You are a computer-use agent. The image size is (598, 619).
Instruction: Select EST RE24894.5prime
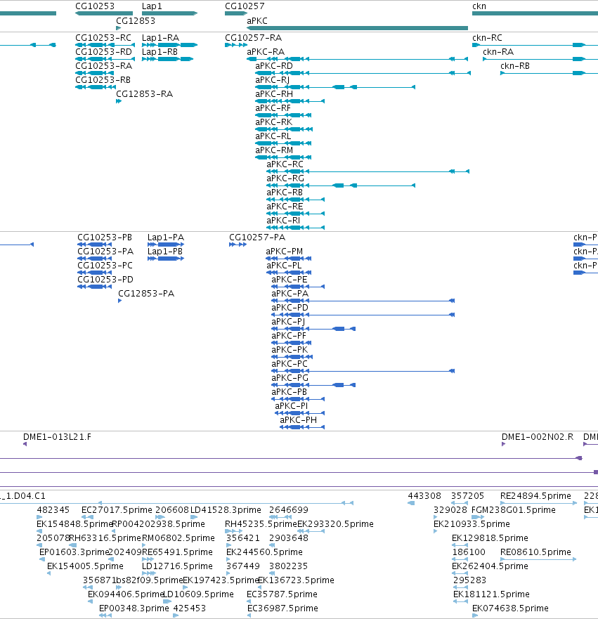[538, 503]
